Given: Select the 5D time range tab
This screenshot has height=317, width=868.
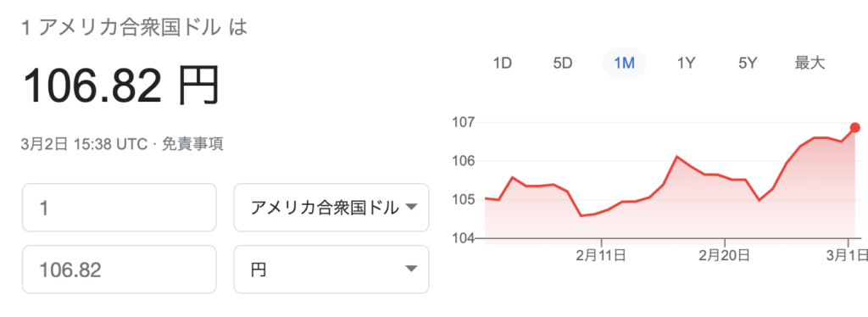Looking at the screenshot, I should click(x=563, y=63).
